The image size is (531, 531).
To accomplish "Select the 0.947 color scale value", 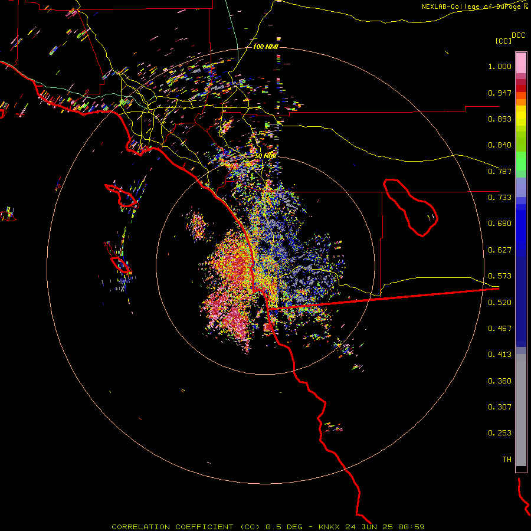I will pos(500,93).
